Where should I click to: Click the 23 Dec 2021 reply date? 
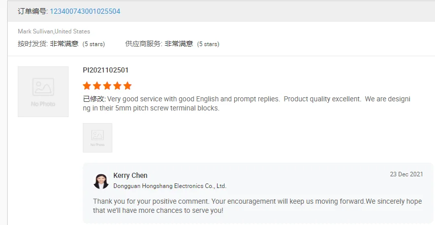tap(406, 174)
